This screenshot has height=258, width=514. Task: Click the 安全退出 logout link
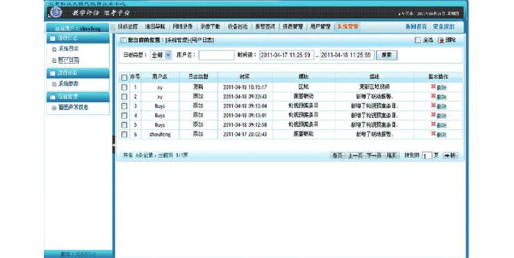444,27
